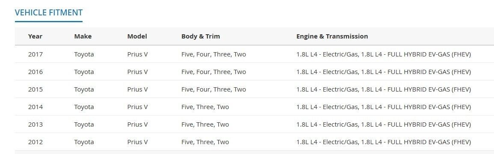This screenshot has height=154, width=494.
Task: Click the engine text in the 2017 row
Action: tap(384, 54)
